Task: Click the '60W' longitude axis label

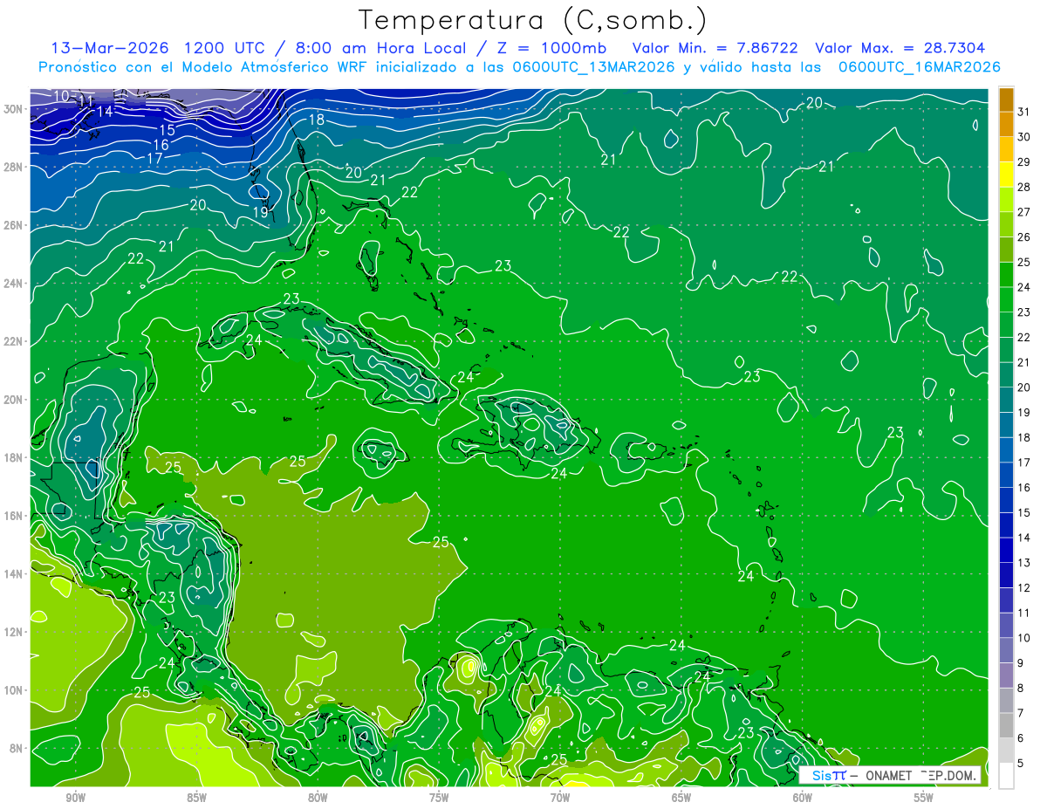Action: click(803, 797)
